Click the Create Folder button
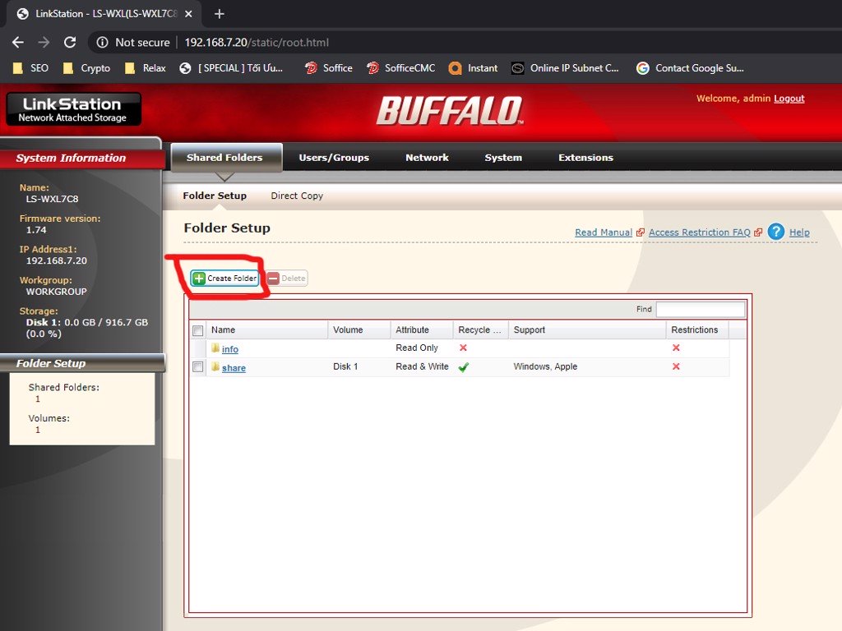 pyautogui.click(x=224, y=278)
